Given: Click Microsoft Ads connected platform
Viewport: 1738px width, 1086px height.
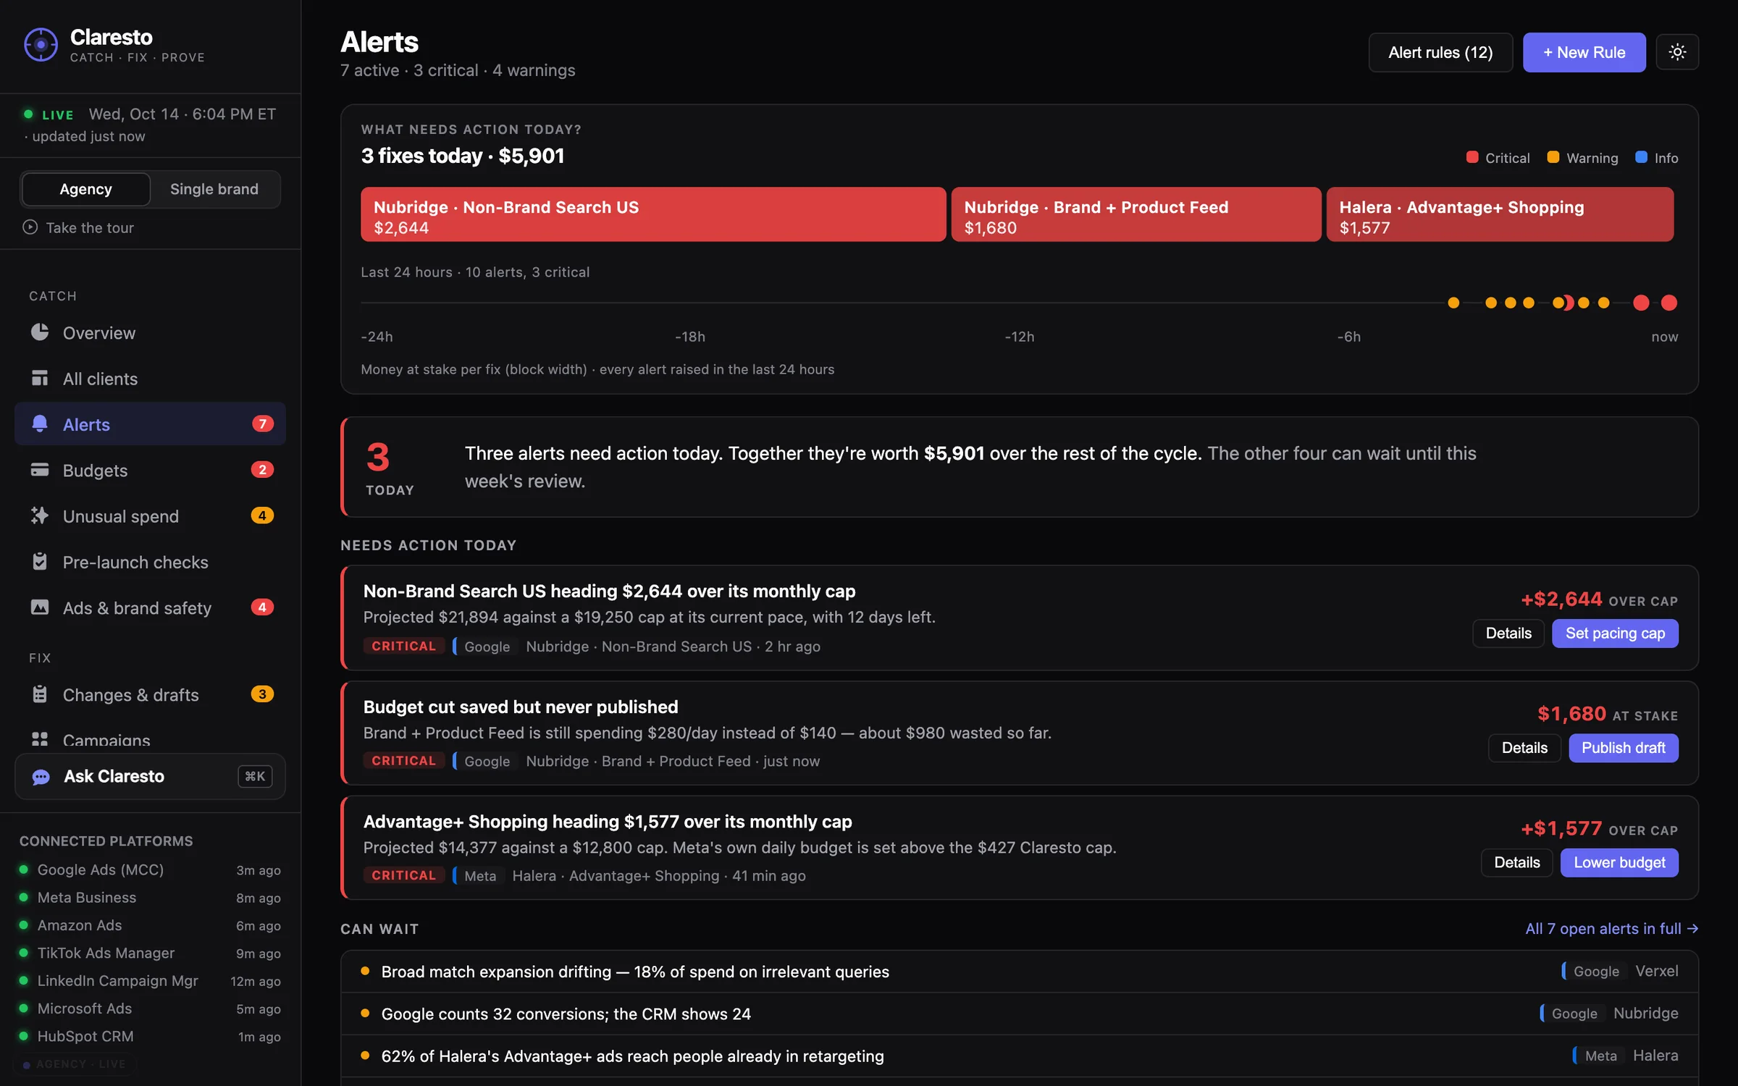Looking at the screenshot, I should (150, 1009).
